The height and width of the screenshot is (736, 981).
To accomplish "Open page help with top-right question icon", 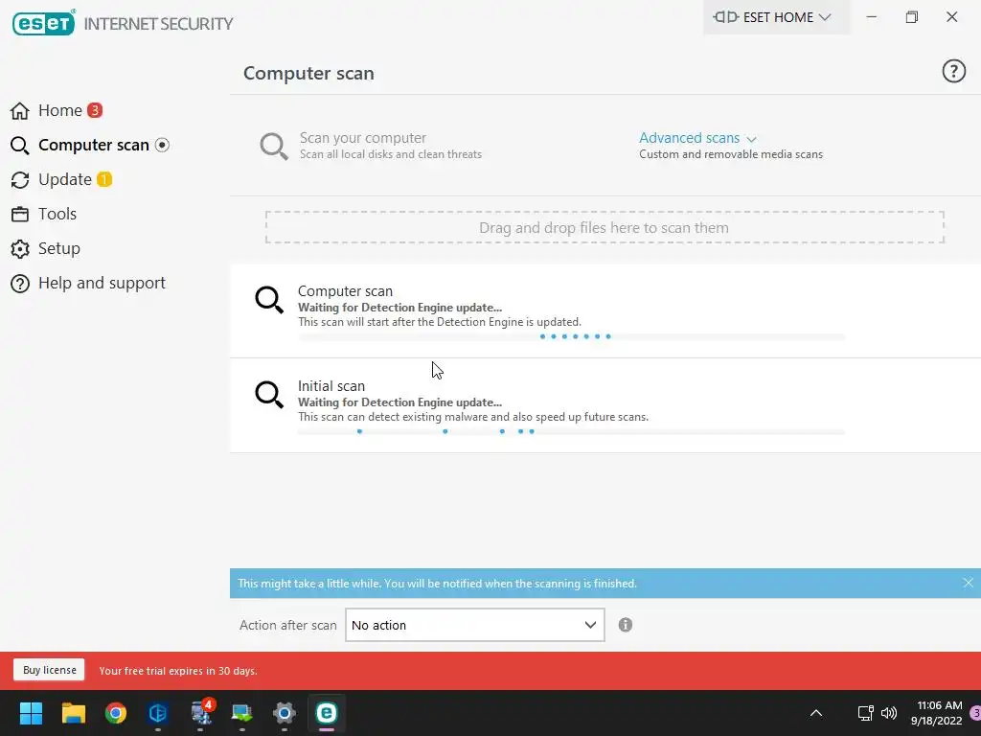I will point(953,71).
